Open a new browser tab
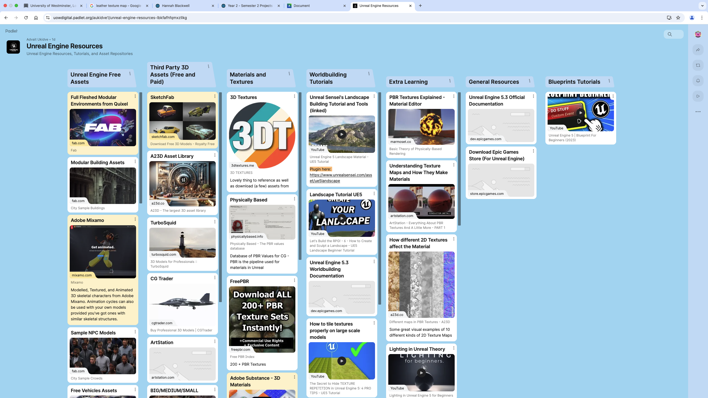Viewport: 708px width, 398px height. click(x=420, y=6)
